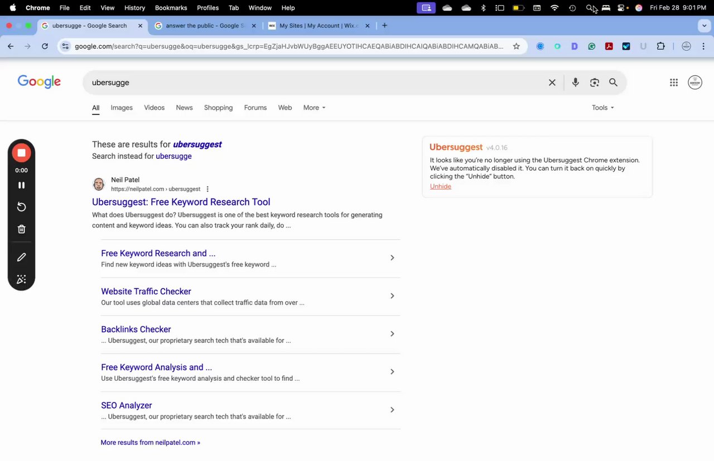Search instead for ubersugge

tap(173, 156)
